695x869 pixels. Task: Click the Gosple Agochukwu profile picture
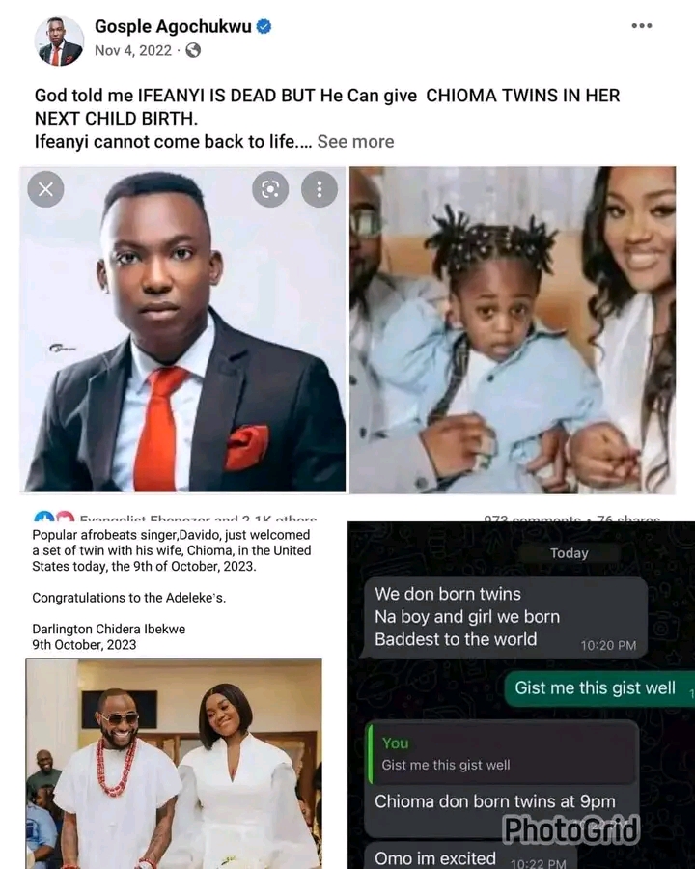[59, 41]
